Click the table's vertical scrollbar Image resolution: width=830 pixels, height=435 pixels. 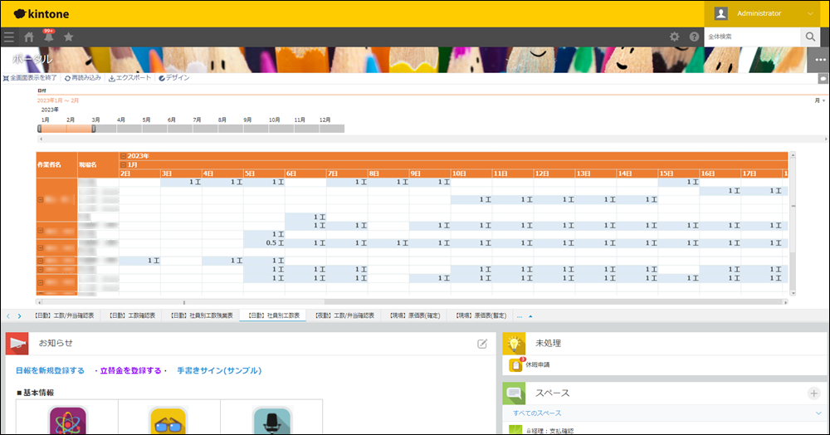pos(793,224)
